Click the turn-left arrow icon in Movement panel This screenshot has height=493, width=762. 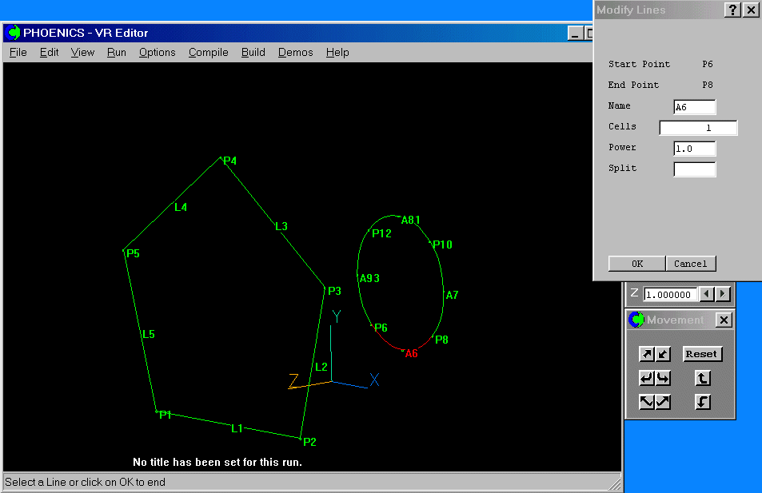click(x=645, y=378)
